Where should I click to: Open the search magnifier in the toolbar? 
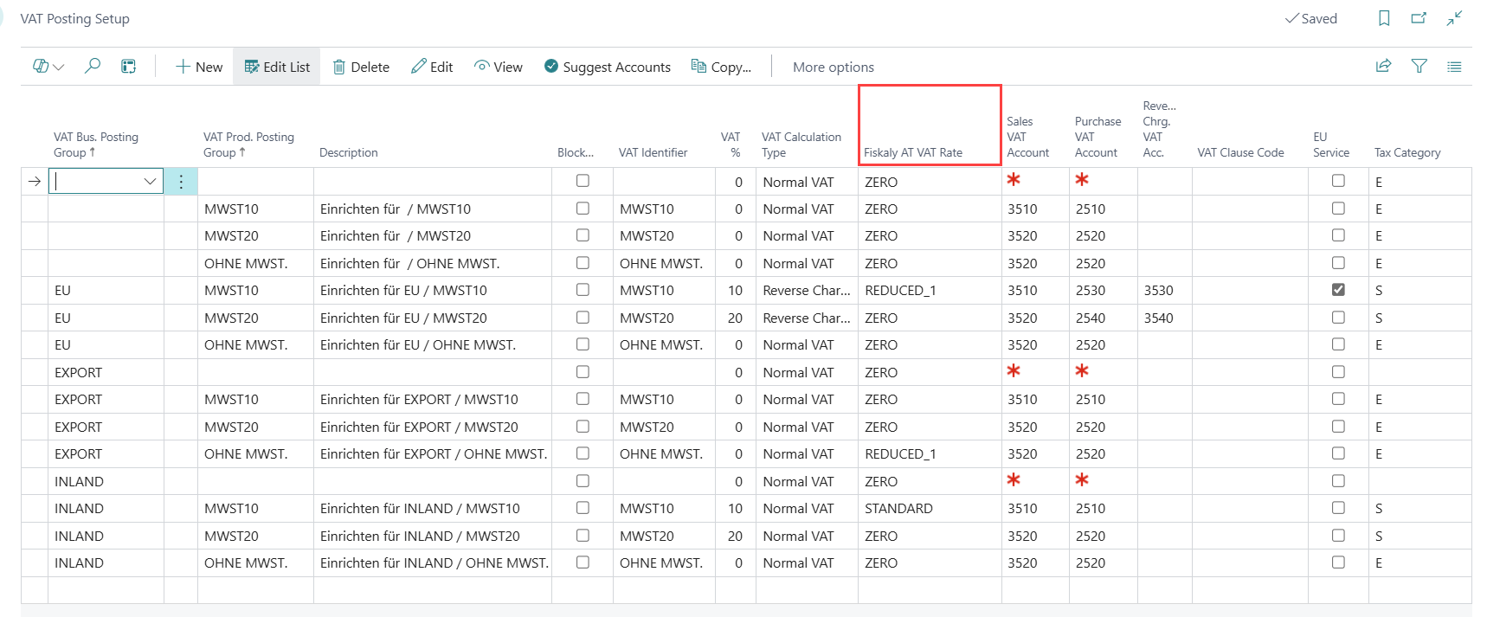92,67
